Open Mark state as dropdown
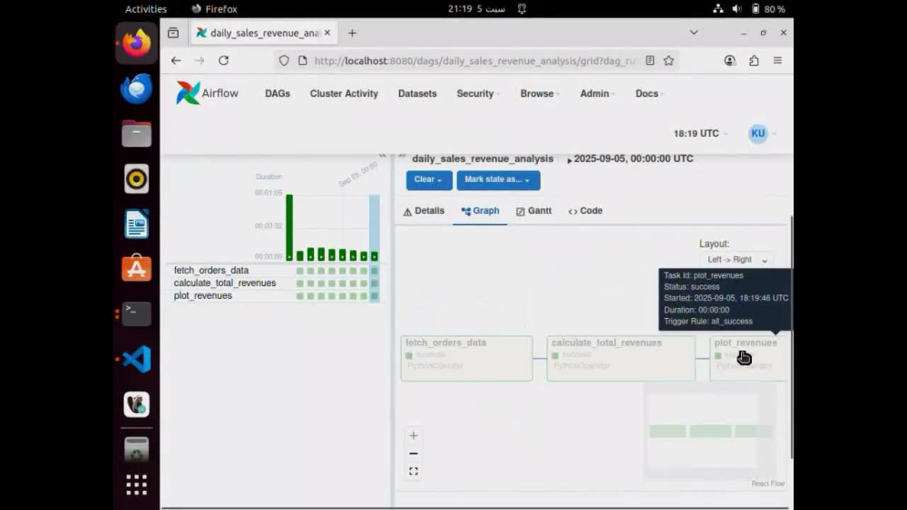Screen dimensions: 907x510 point(498,179)
